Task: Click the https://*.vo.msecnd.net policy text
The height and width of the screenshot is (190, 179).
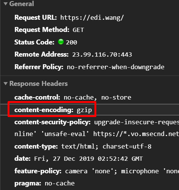Action: pos(136,134)
